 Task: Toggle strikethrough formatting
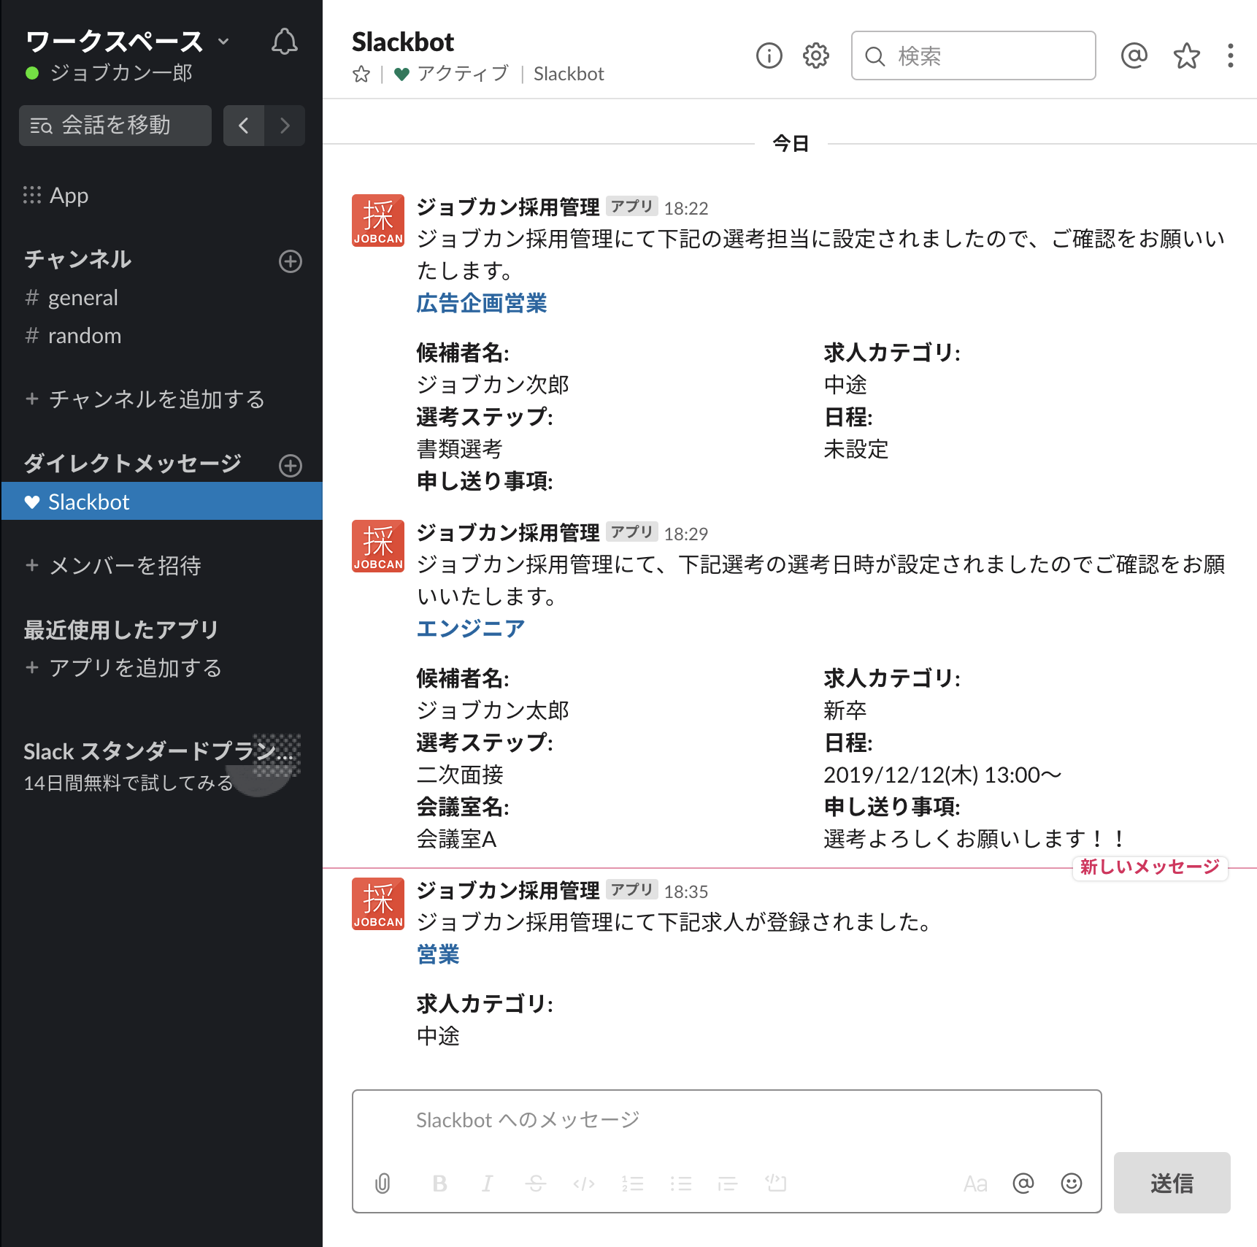click(536, 1183)
